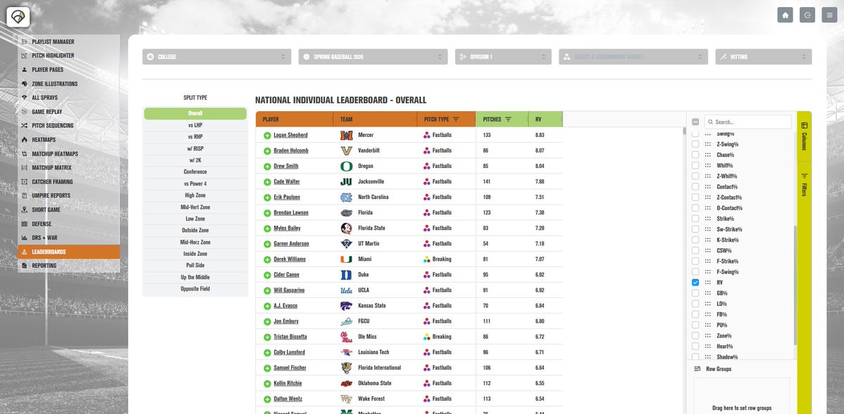Click the UCLA team logo
844x414 pixels.
tap(346, 290)
